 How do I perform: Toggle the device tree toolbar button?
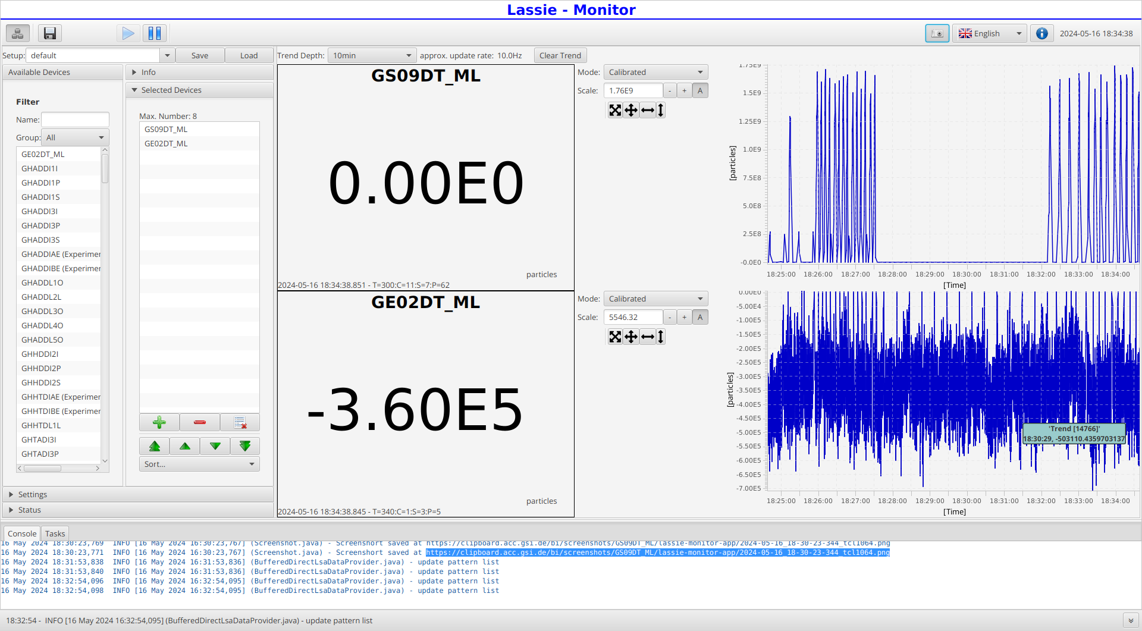click(x=18, y=33)
